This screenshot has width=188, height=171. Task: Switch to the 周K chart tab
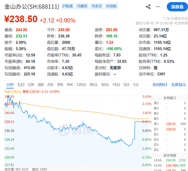(41, 85)
